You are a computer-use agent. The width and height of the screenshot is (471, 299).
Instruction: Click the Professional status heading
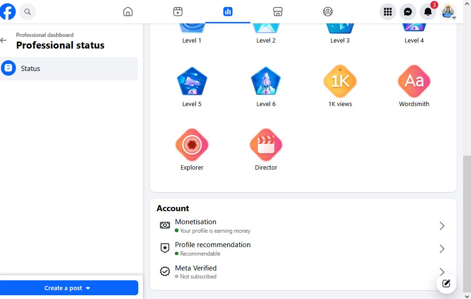tap(60, 45)
